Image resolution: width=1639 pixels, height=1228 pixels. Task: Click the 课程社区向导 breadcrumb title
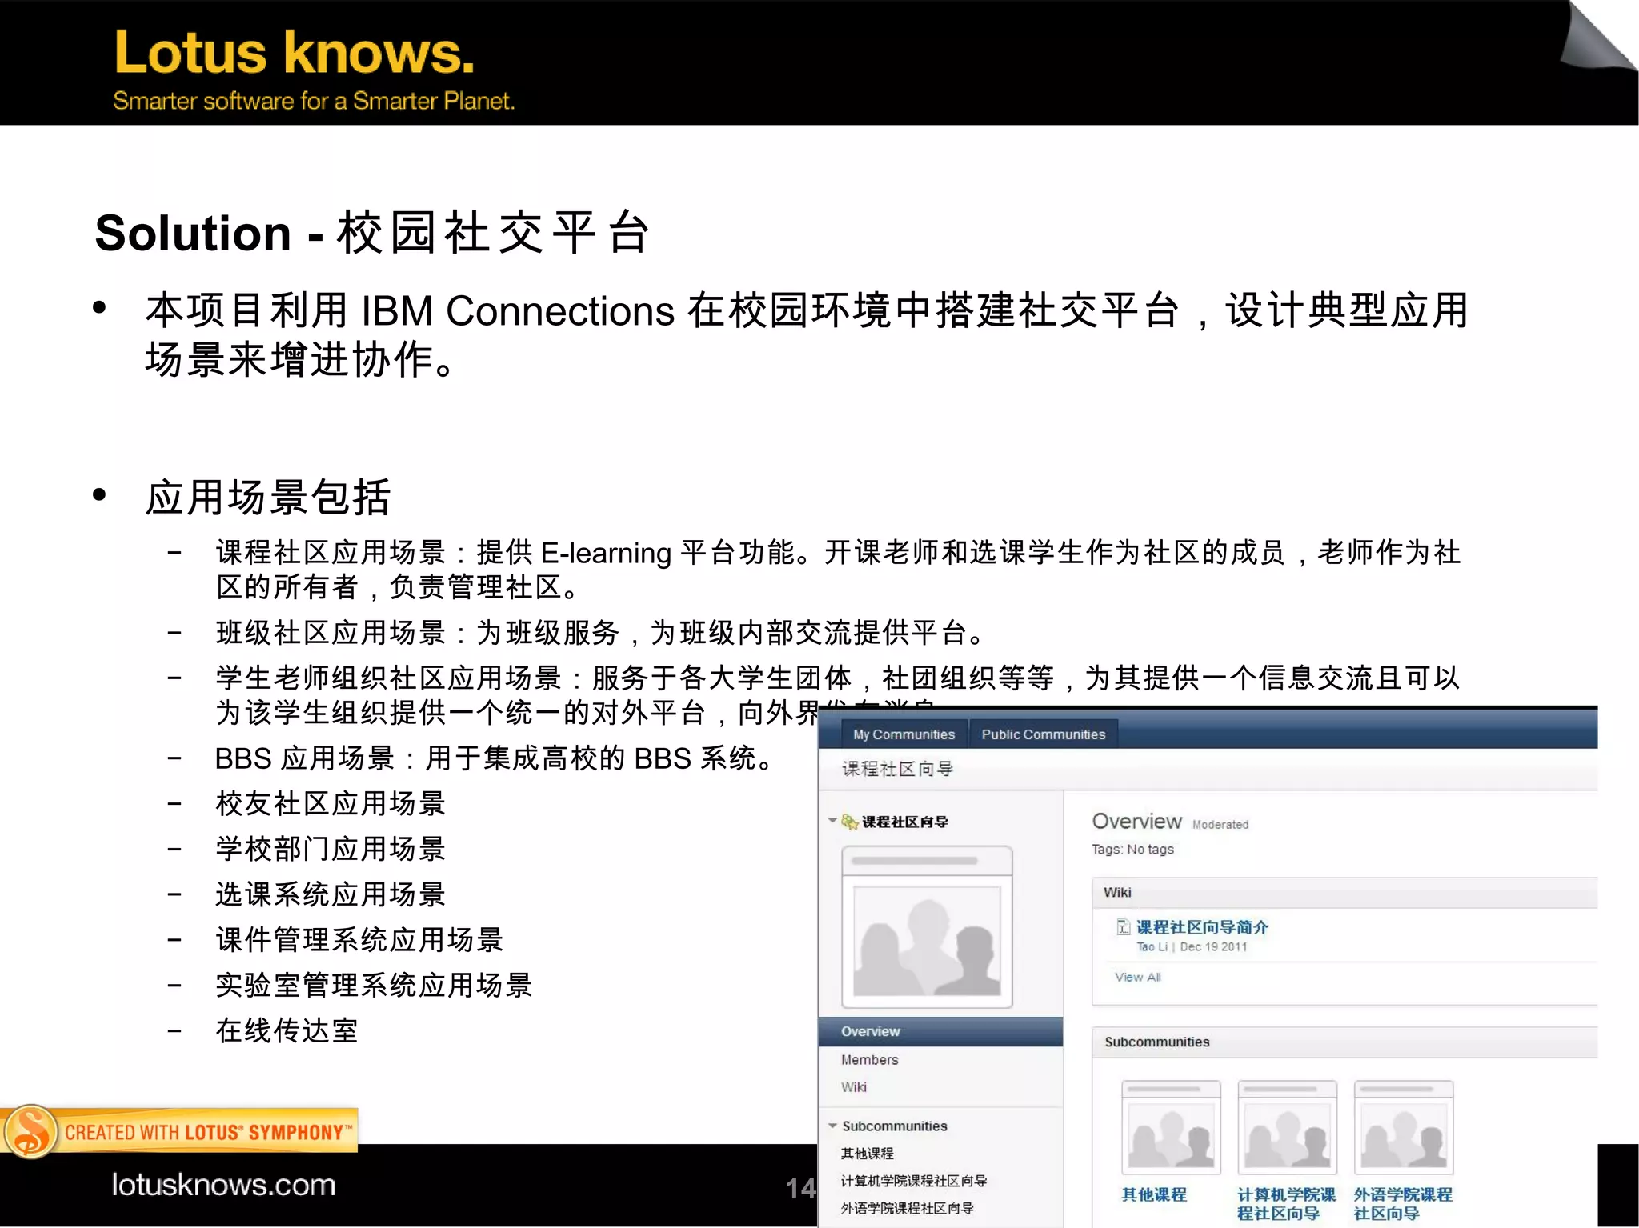pyautogui.click(x=897, y=769)
